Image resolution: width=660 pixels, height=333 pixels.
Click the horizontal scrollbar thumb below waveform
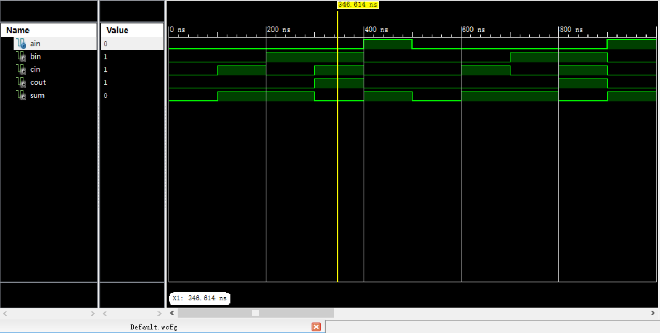[x=255, y=313]
